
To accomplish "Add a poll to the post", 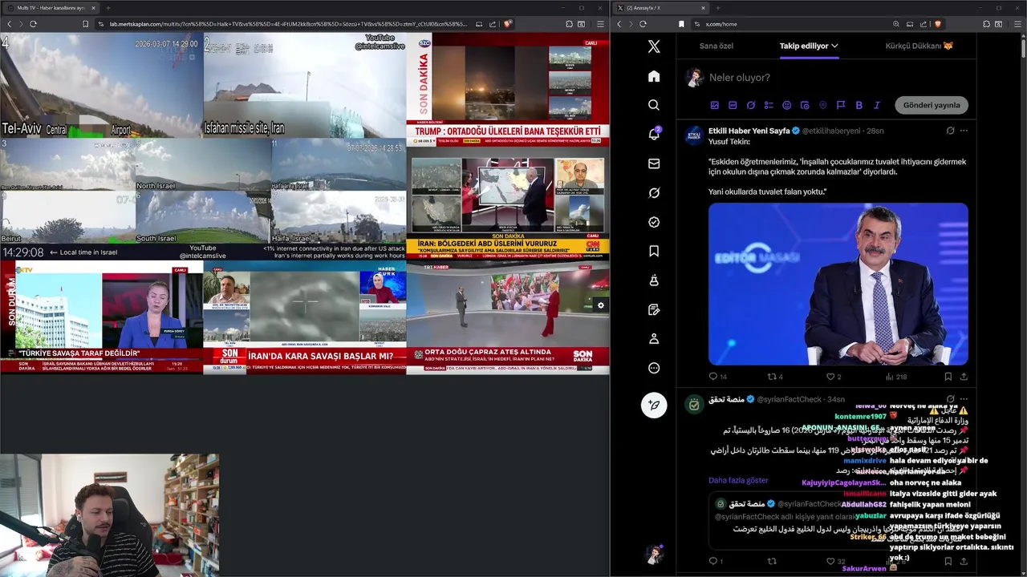I will [769, 105].
